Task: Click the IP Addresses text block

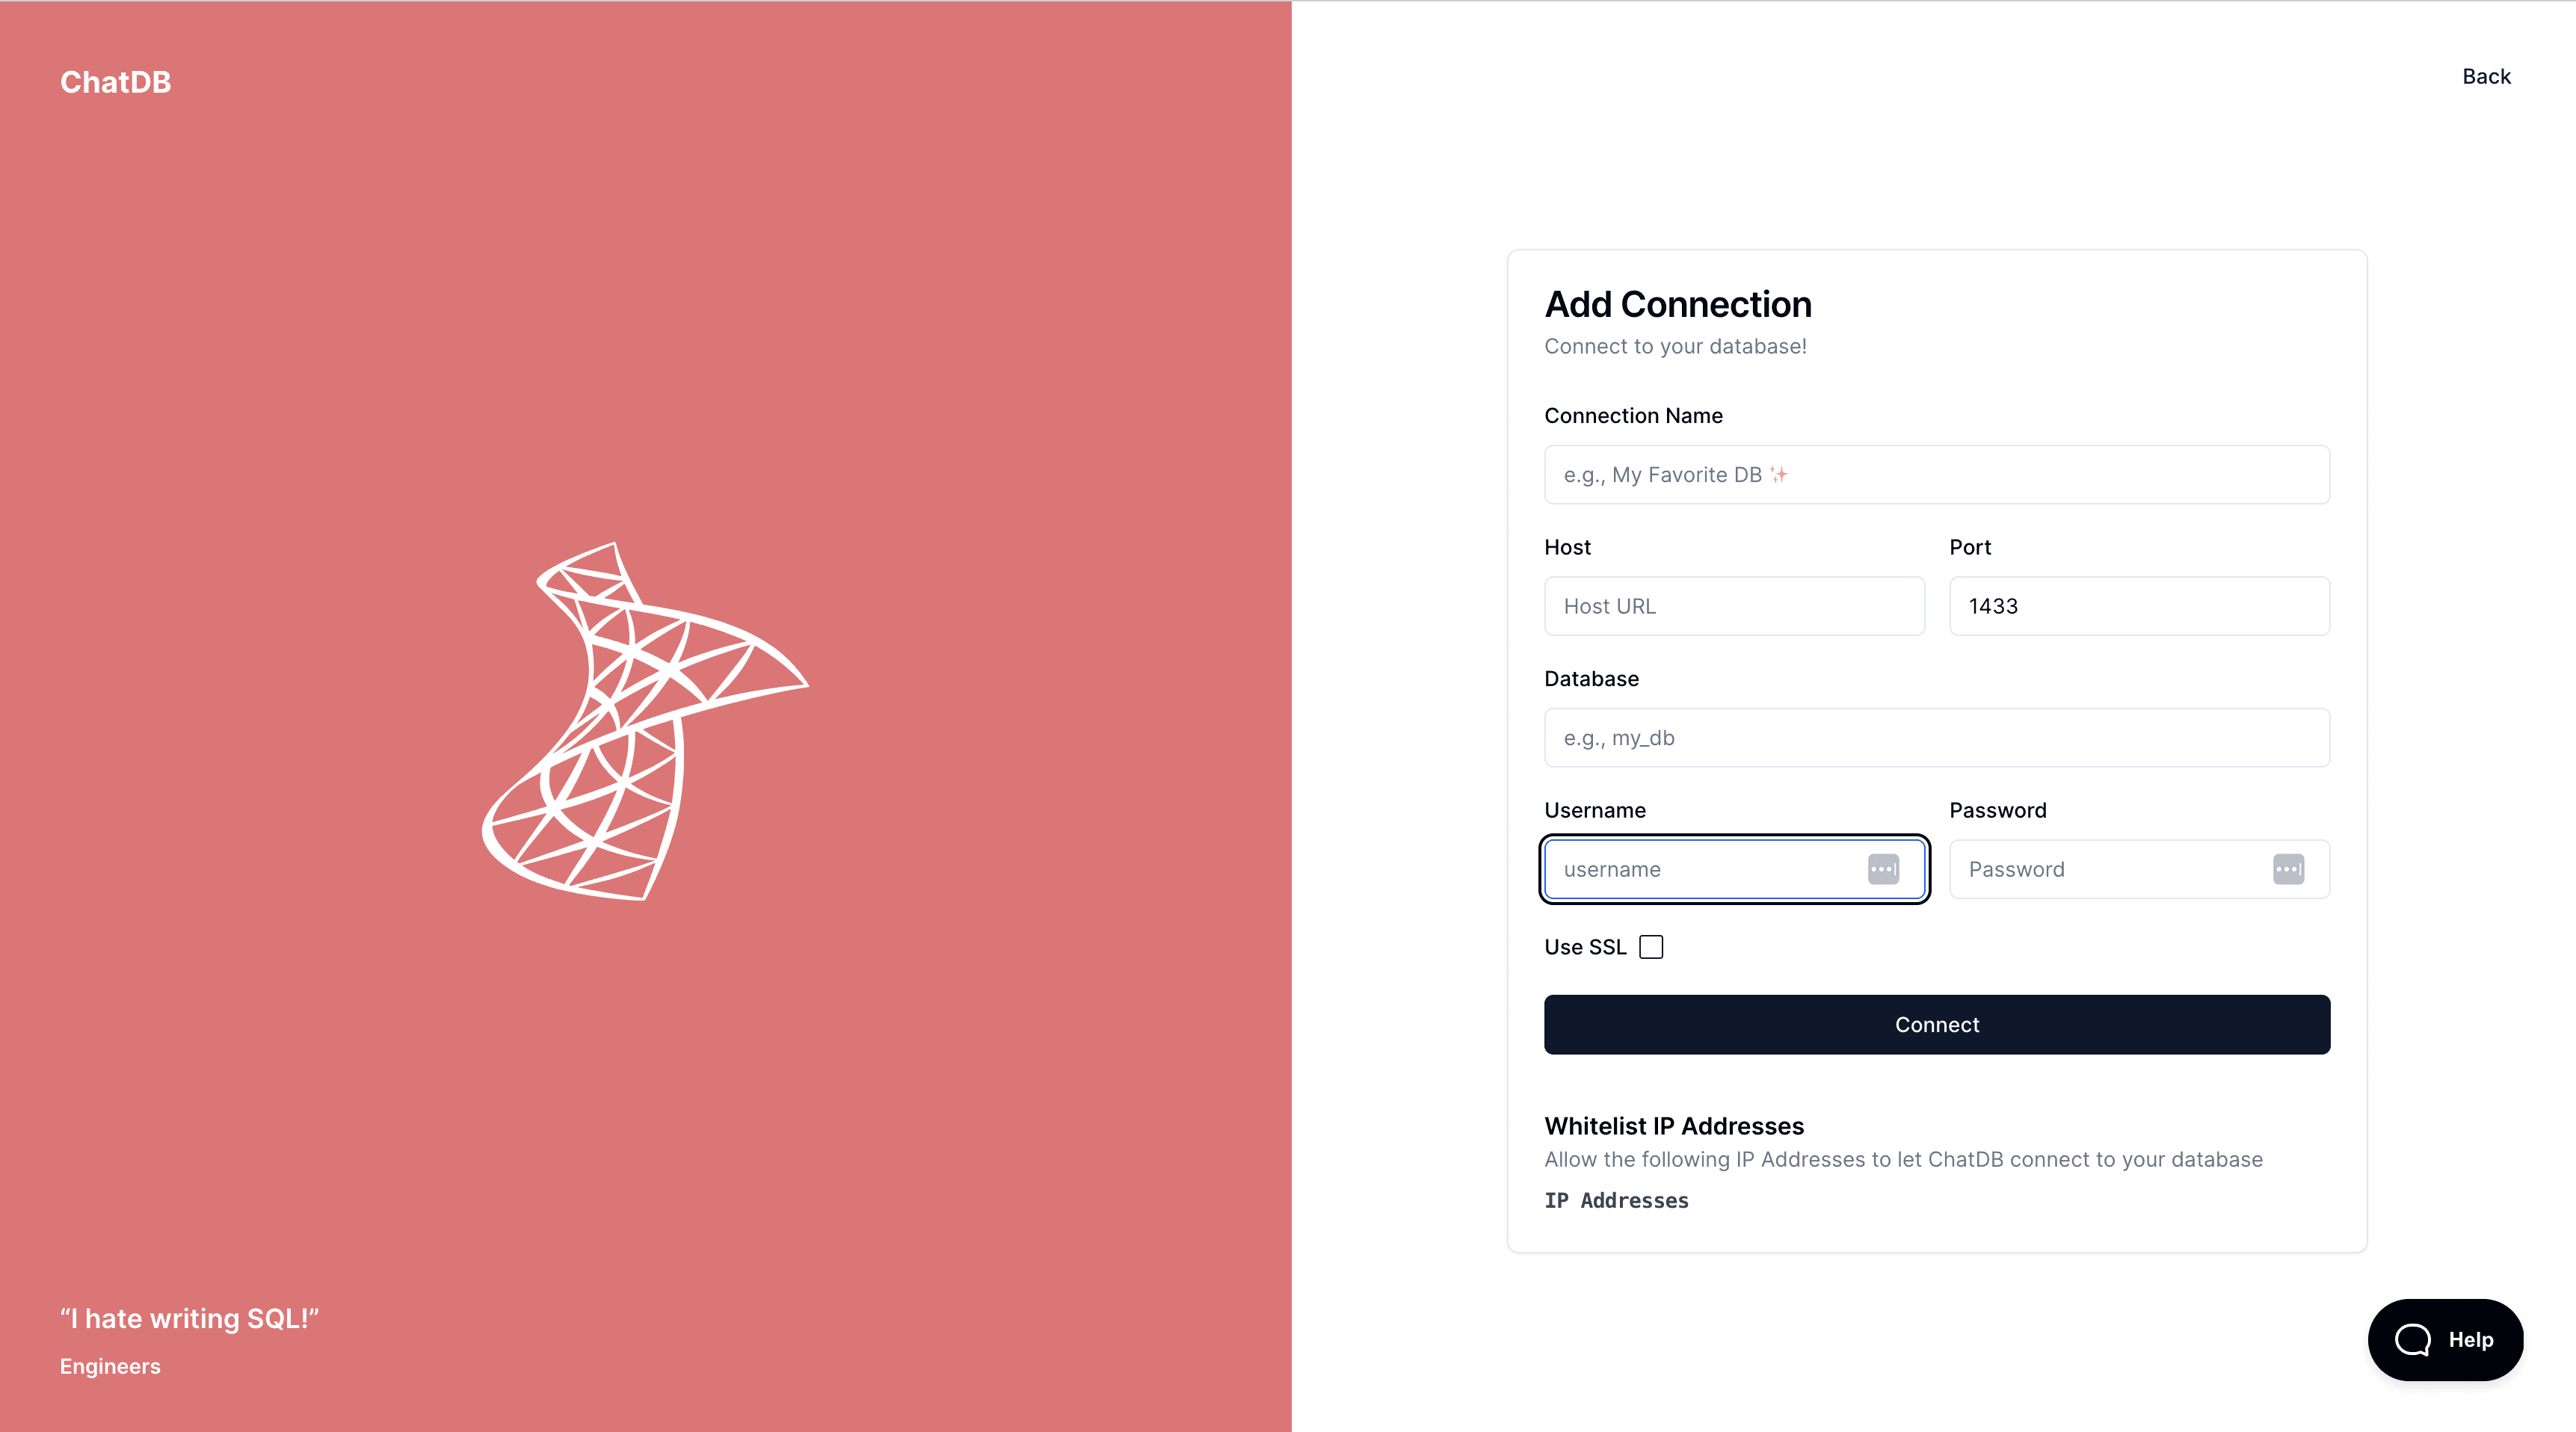Action: pyautogui.click(x=1616, y=1200)
